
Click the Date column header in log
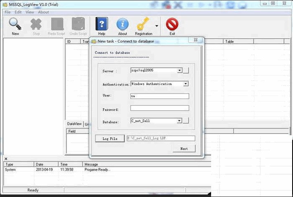[46, 164]
